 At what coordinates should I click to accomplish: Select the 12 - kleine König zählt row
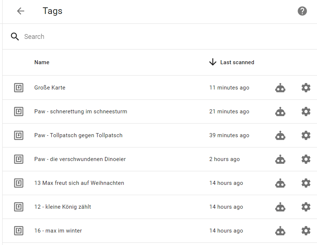pyautogui.click(x=160, y=207)
